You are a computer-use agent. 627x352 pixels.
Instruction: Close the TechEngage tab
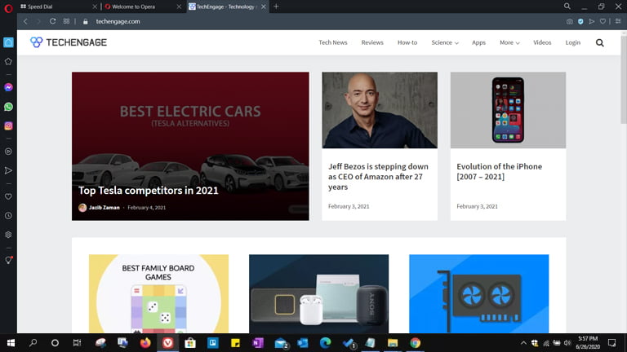pos(263,7)
